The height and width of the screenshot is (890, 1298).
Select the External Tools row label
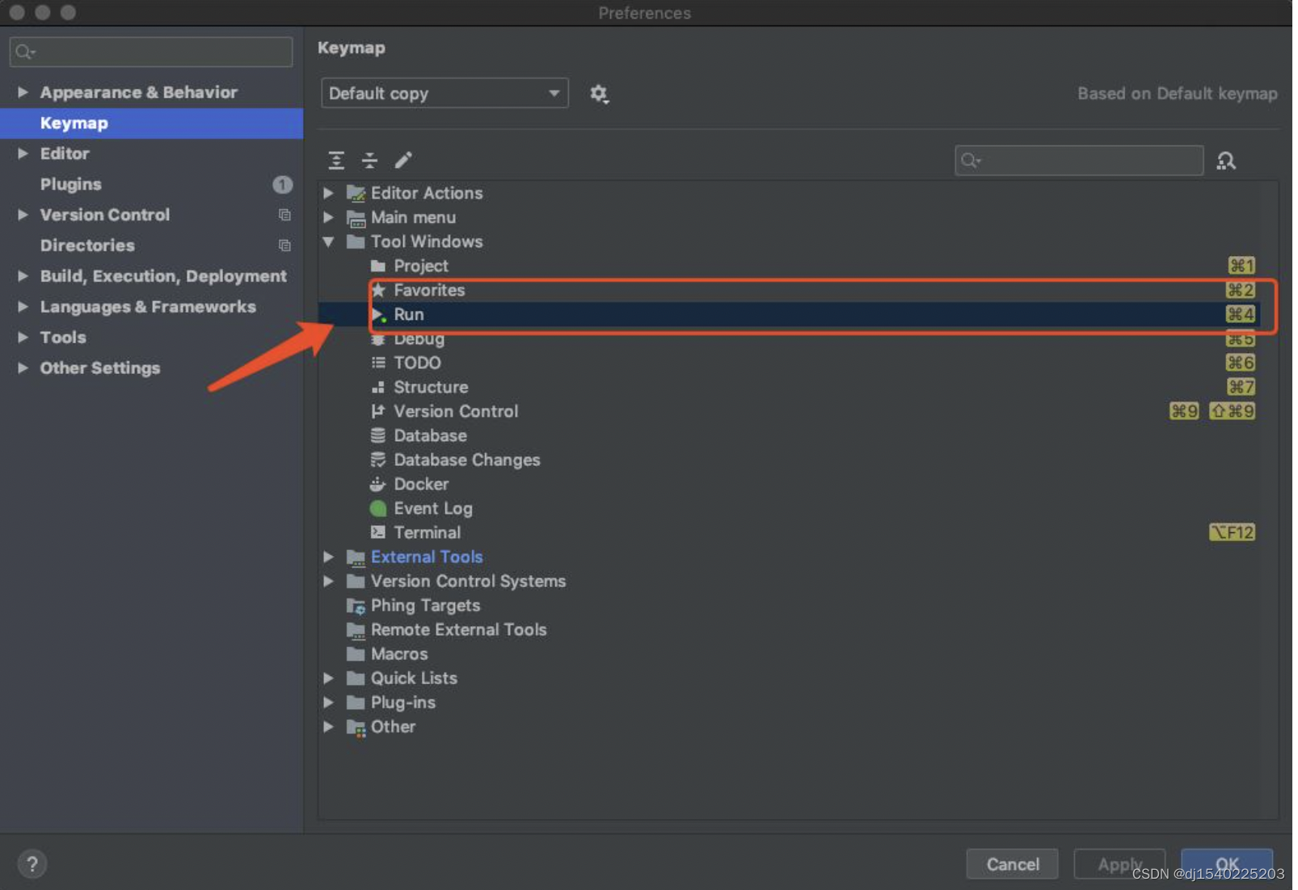427,556
